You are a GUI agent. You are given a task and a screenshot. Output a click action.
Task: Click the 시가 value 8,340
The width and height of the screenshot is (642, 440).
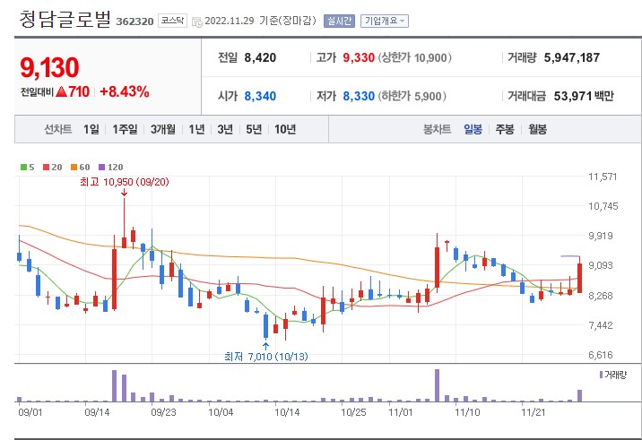pyautogui.click(x=260, y=96)
